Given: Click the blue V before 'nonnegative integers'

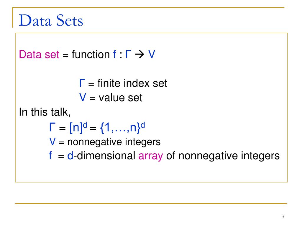Looking at the screenshot, I should pos(52,142).
